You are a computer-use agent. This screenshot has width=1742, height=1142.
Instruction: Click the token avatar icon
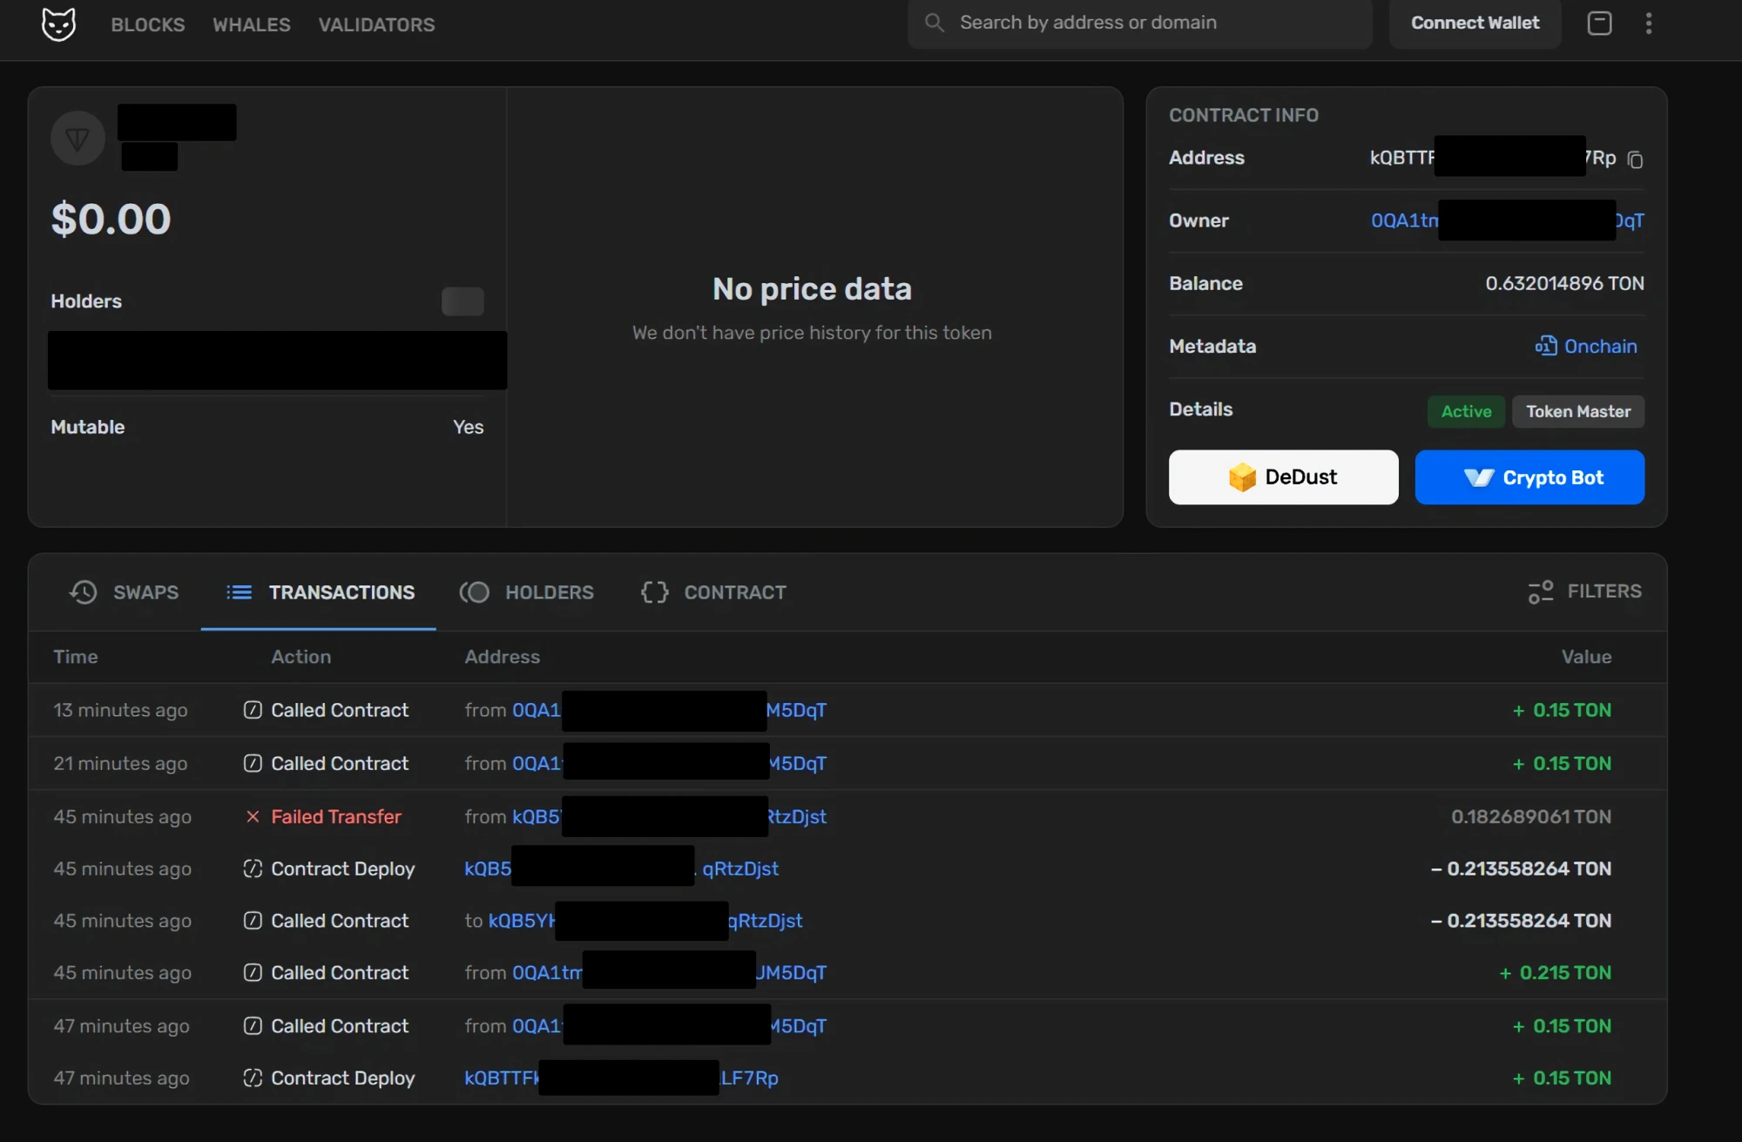click(x=78, y=138)
